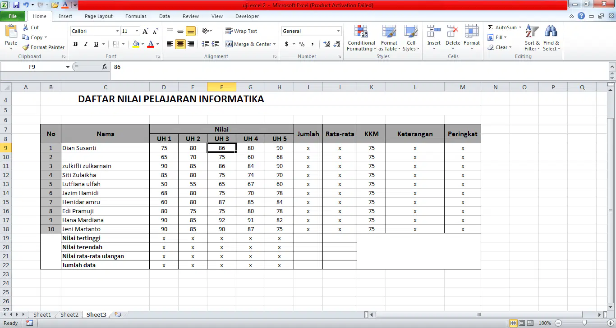616x328 pixels.
Task: Apply cell borders with Borders icon
Action: click(x=116, y=44)
